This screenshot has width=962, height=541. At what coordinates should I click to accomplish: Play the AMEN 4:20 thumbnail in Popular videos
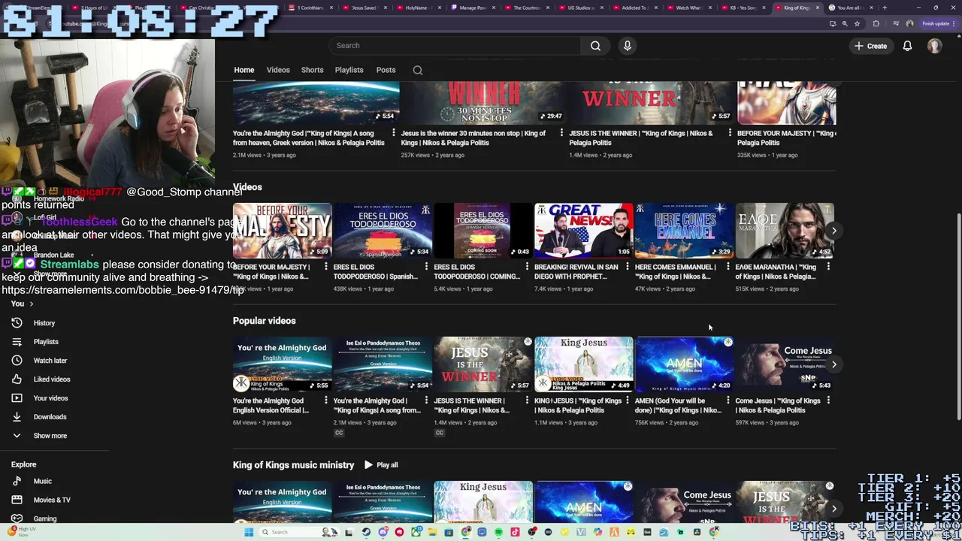coord(684,364)
